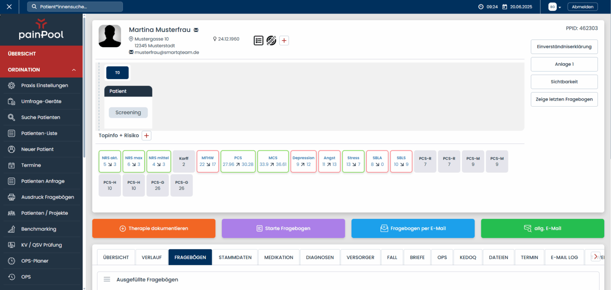Add a risk entry with the Topinfo plus icon
This screenshot has width=611, height=290.
tap(146, 135)
